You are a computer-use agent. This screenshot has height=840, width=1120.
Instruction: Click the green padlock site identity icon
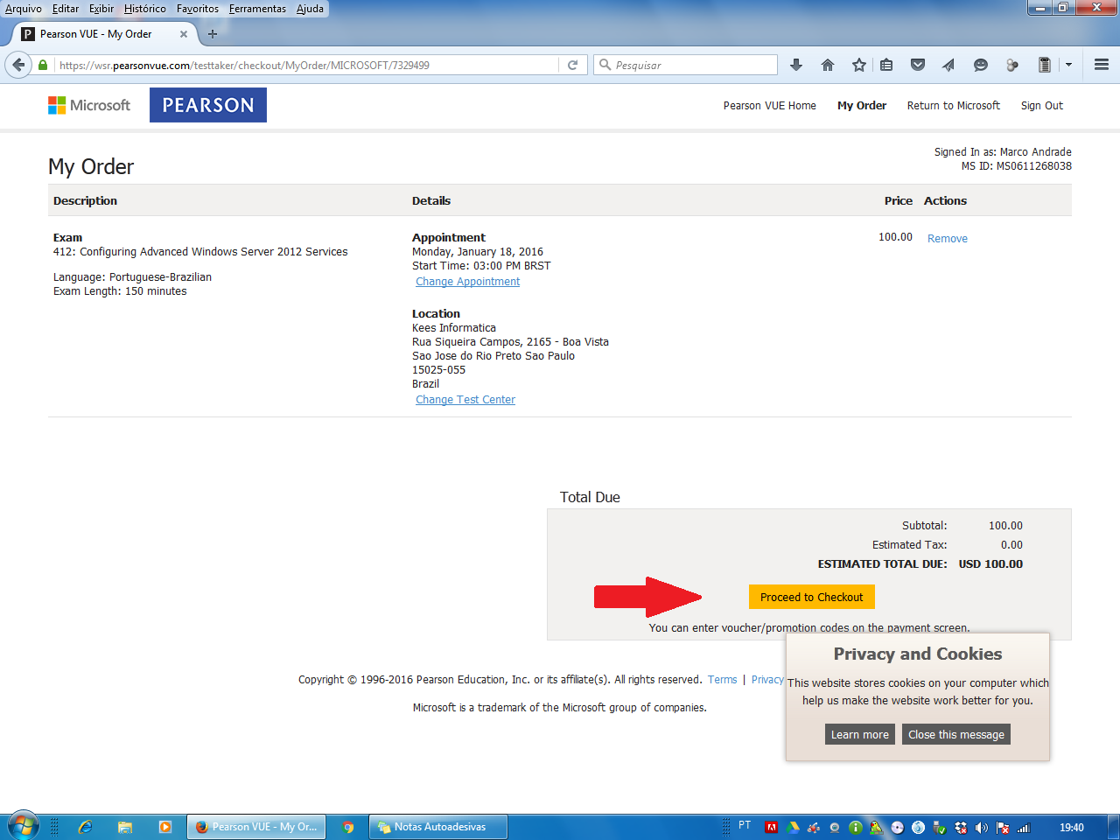(43, 65)
